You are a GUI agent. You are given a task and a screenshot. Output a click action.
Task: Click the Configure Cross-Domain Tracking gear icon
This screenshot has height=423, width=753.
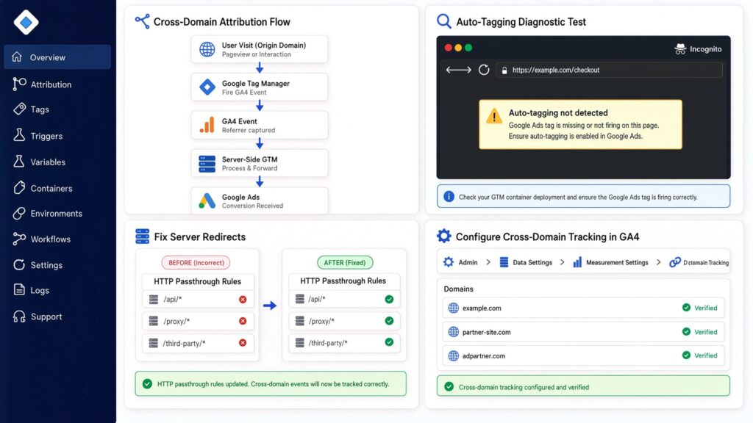coord(443,236)
